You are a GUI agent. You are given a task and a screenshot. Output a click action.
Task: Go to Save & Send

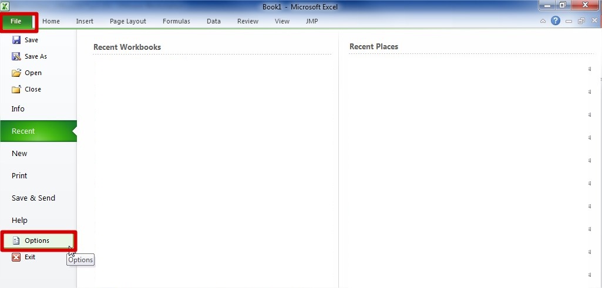tap(33, 198)
